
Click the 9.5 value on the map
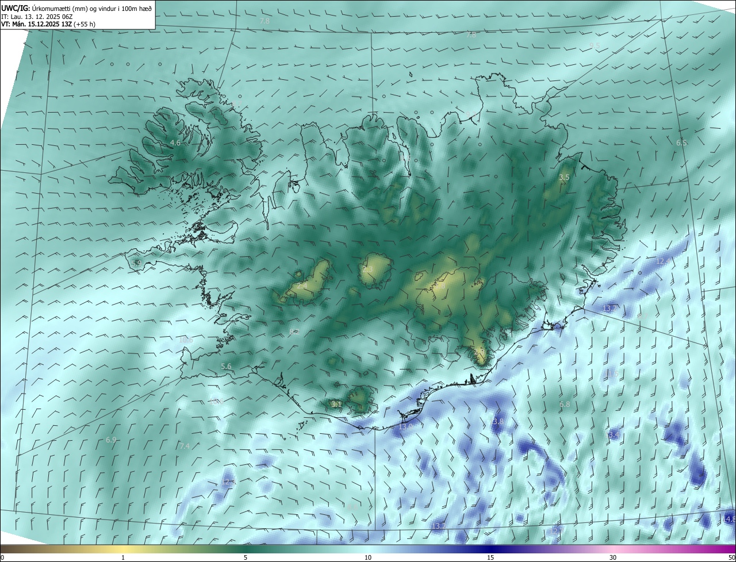[595, 45]
